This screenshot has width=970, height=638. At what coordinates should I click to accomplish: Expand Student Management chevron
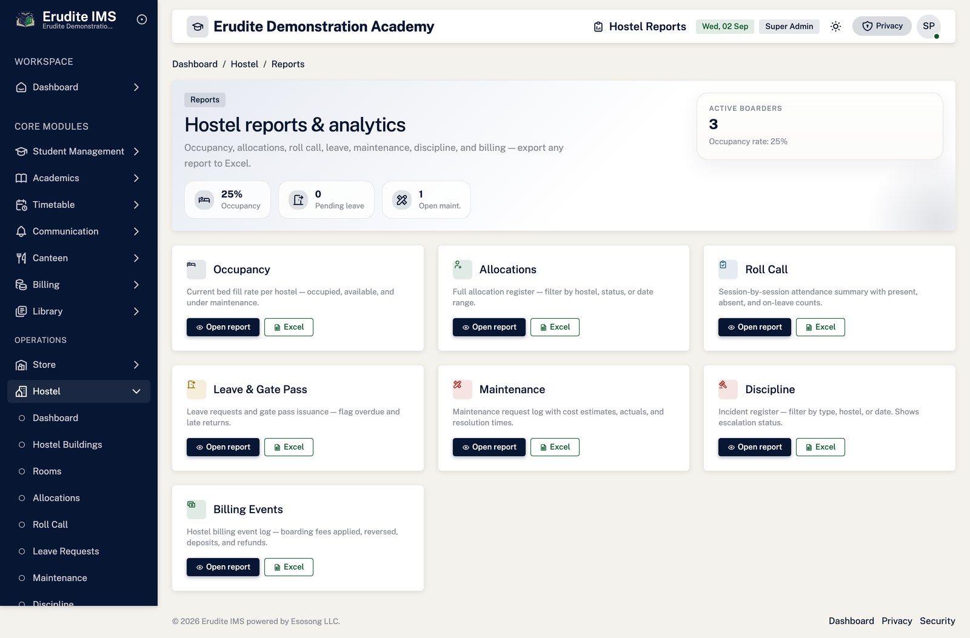pyautogui.click(x=136, y=151)
